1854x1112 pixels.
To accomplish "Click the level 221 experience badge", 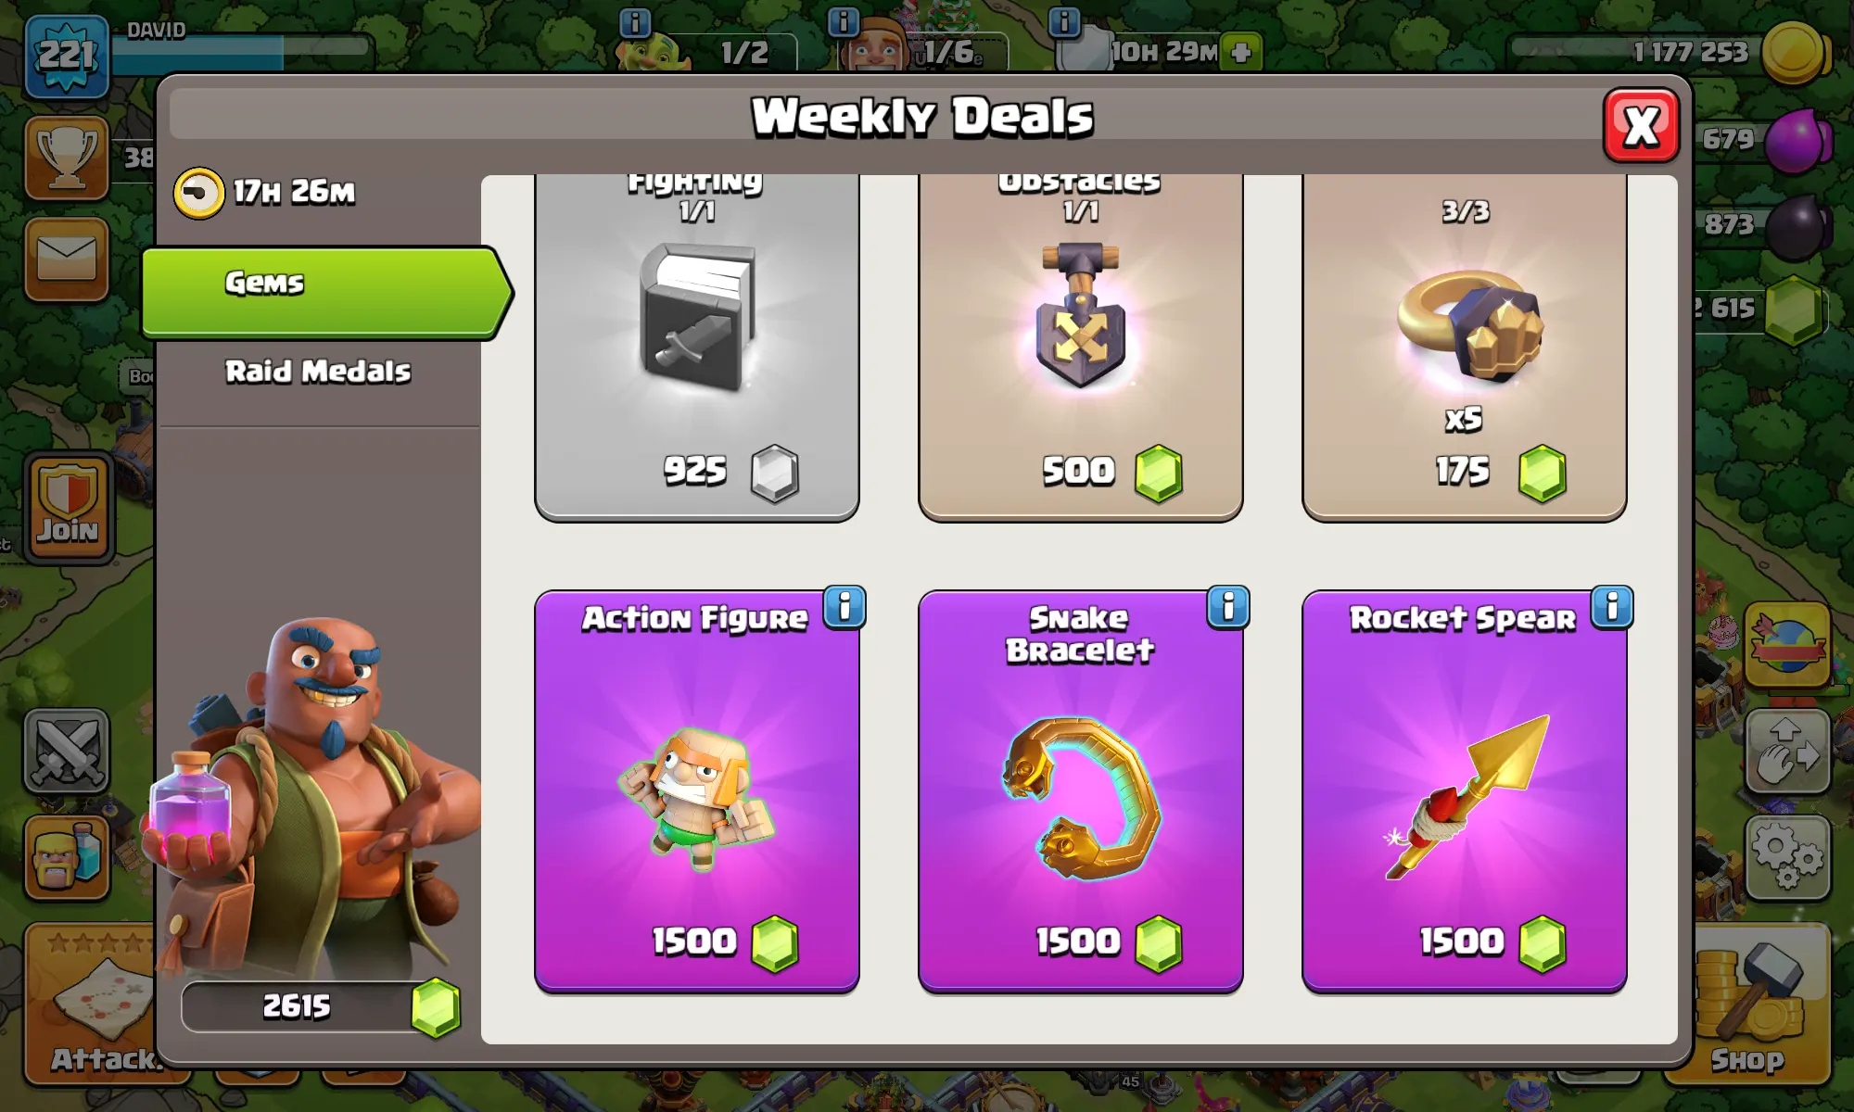I will coord(67,56).
